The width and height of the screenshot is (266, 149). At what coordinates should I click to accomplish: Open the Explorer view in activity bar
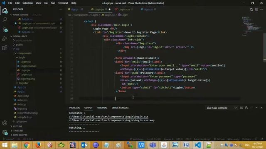coord(5,11)
